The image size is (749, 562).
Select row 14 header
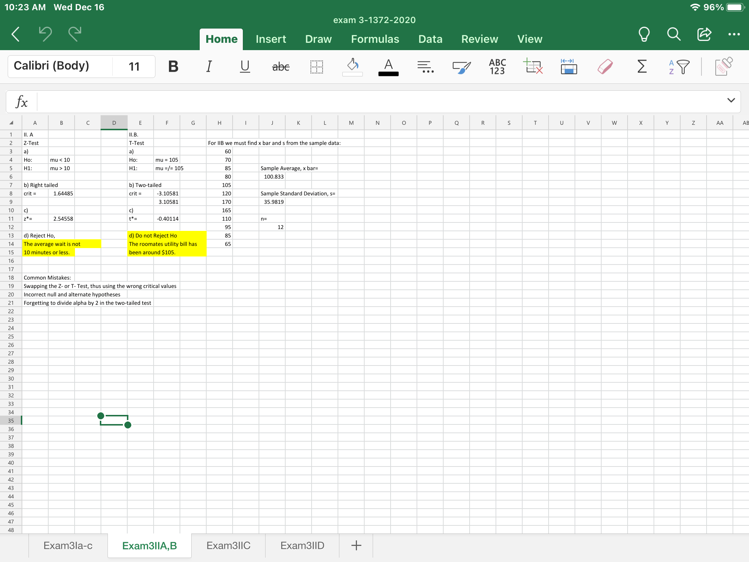(x=11, y=244)
